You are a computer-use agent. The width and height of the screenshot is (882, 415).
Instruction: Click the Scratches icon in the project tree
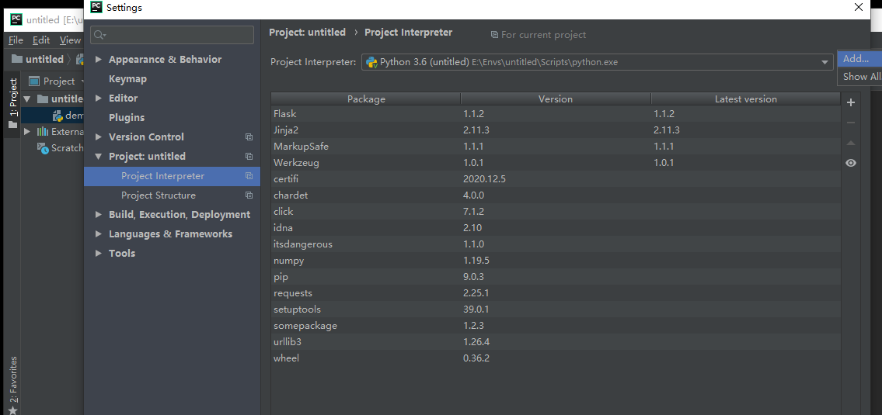click(x=42, y=148)
